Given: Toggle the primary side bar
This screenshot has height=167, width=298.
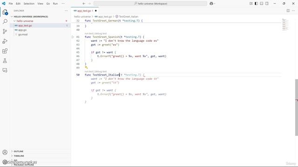Looking at the screenshot, I should [256, 3].
